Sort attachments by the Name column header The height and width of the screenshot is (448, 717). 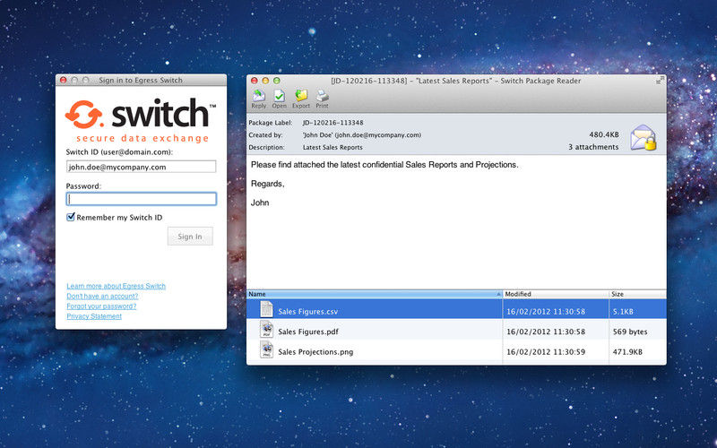click(x=374, y=294)
